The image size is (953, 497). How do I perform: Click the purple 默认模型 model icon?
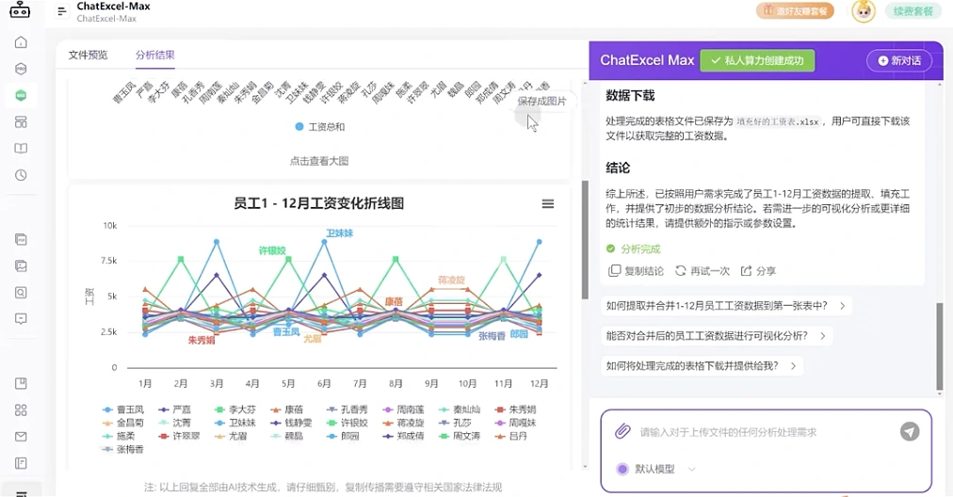622,469
